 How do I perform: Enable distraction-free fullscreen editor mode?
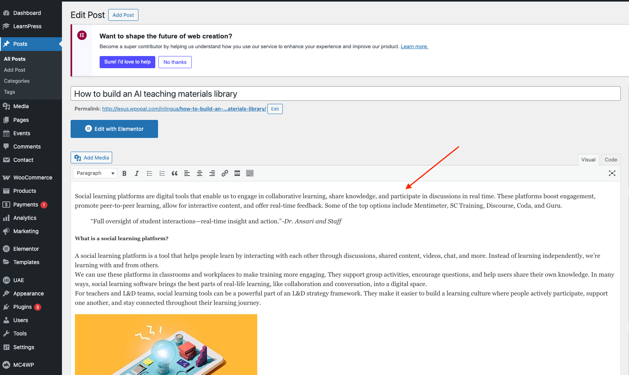pos(612,173)
